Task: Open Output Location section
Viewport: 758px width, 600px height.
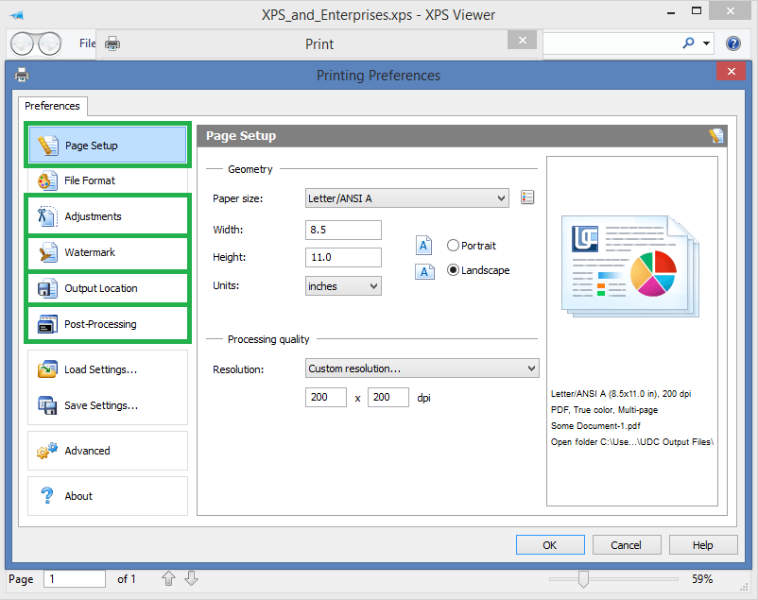Action: 108,288
